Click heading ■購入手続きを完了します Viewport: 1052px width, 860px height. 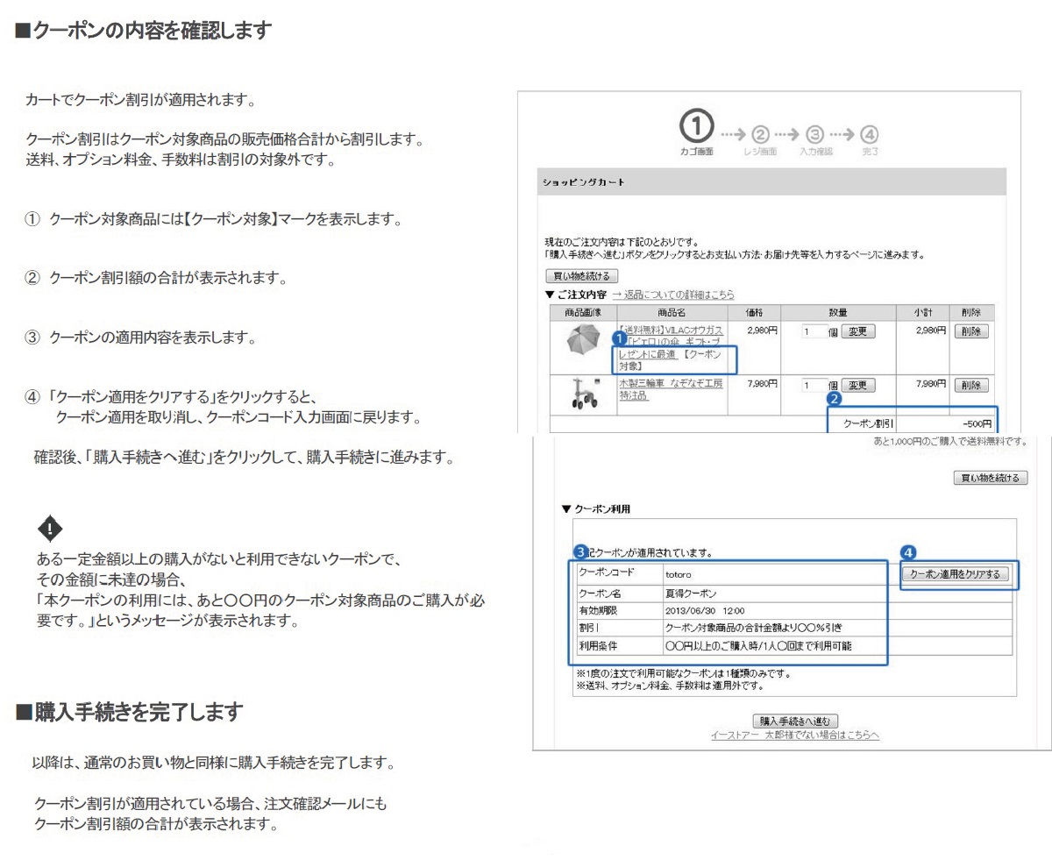[x=130, y=713]
